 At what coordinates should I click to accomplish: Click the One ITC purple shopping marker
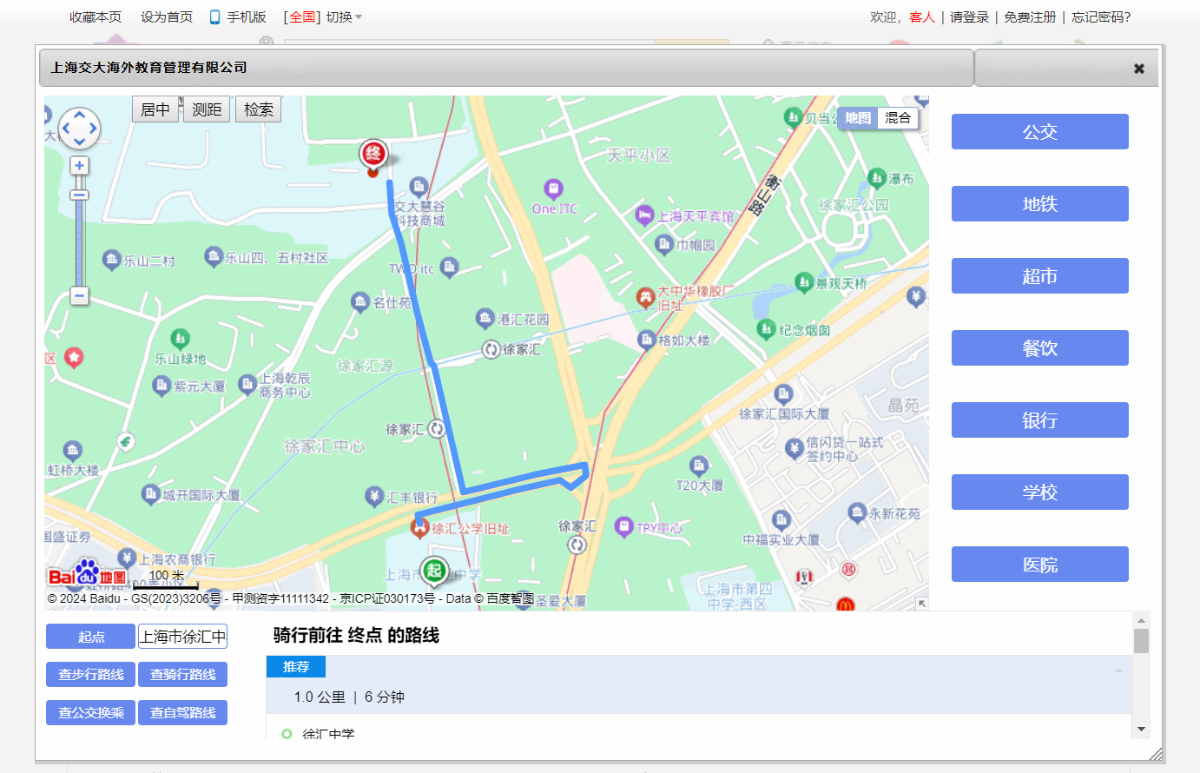pyautogui.click(x=553, y=188)
